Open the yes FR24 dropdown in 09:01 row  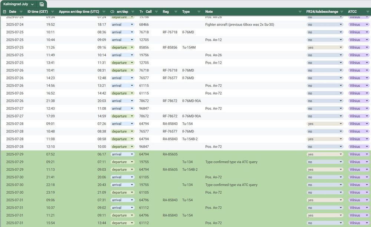(325, 124)
